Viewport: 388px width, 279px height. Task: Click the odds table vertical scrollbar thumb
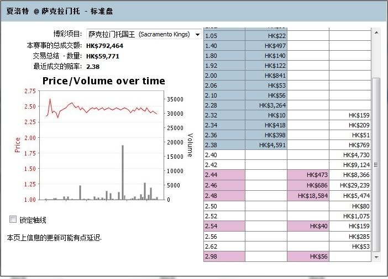tap(377, 164)
